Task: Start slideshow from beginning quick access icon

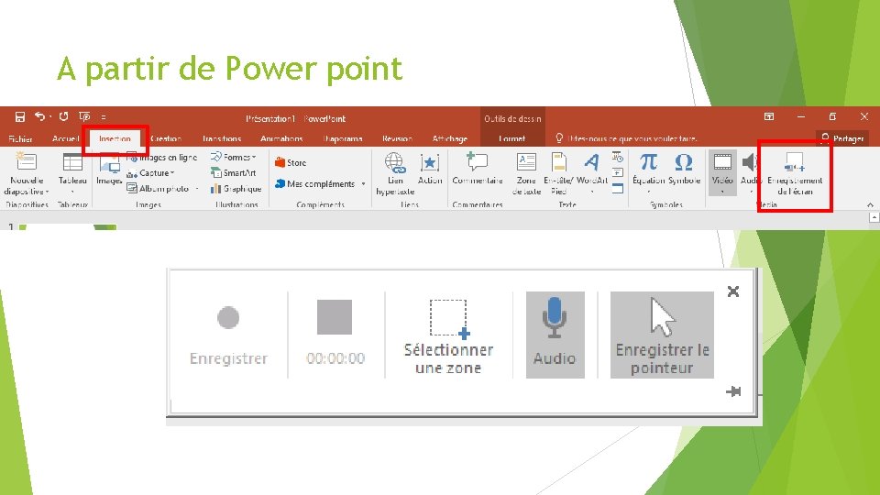Action: click(x=84, y=116)
